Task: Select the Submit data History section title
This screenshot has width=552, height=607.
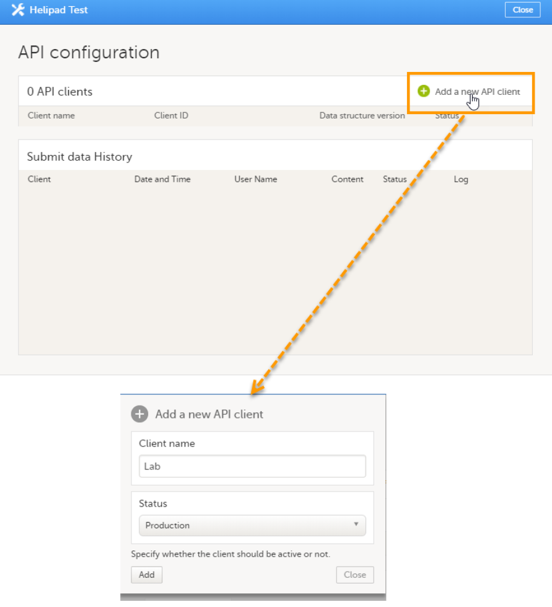Action: click(x=79, y=156)
